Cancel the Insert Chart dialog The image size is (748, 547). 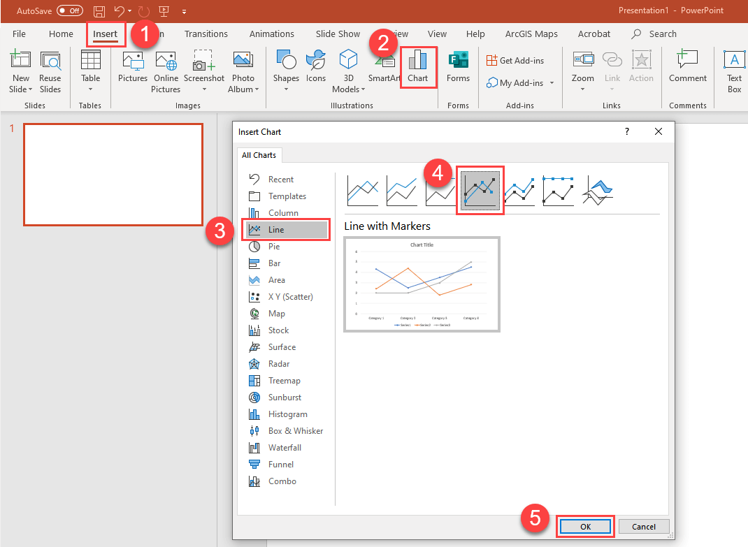point(642,526)
